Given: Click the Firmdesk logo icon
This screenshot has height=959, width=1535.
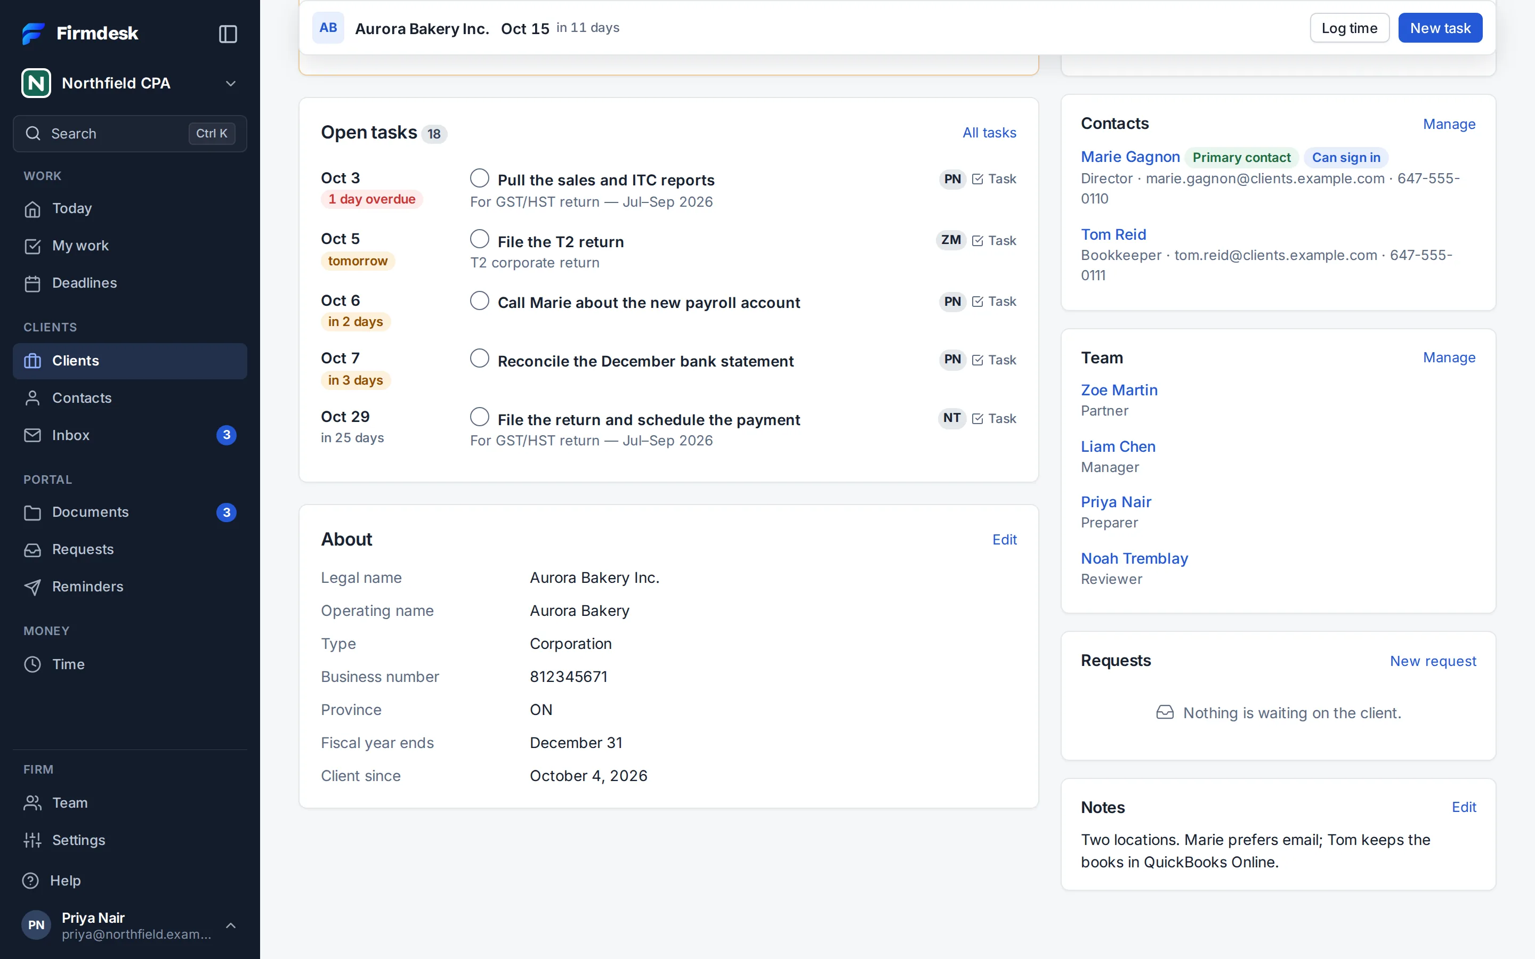Looking at the screenshot, I should [34, 34].
